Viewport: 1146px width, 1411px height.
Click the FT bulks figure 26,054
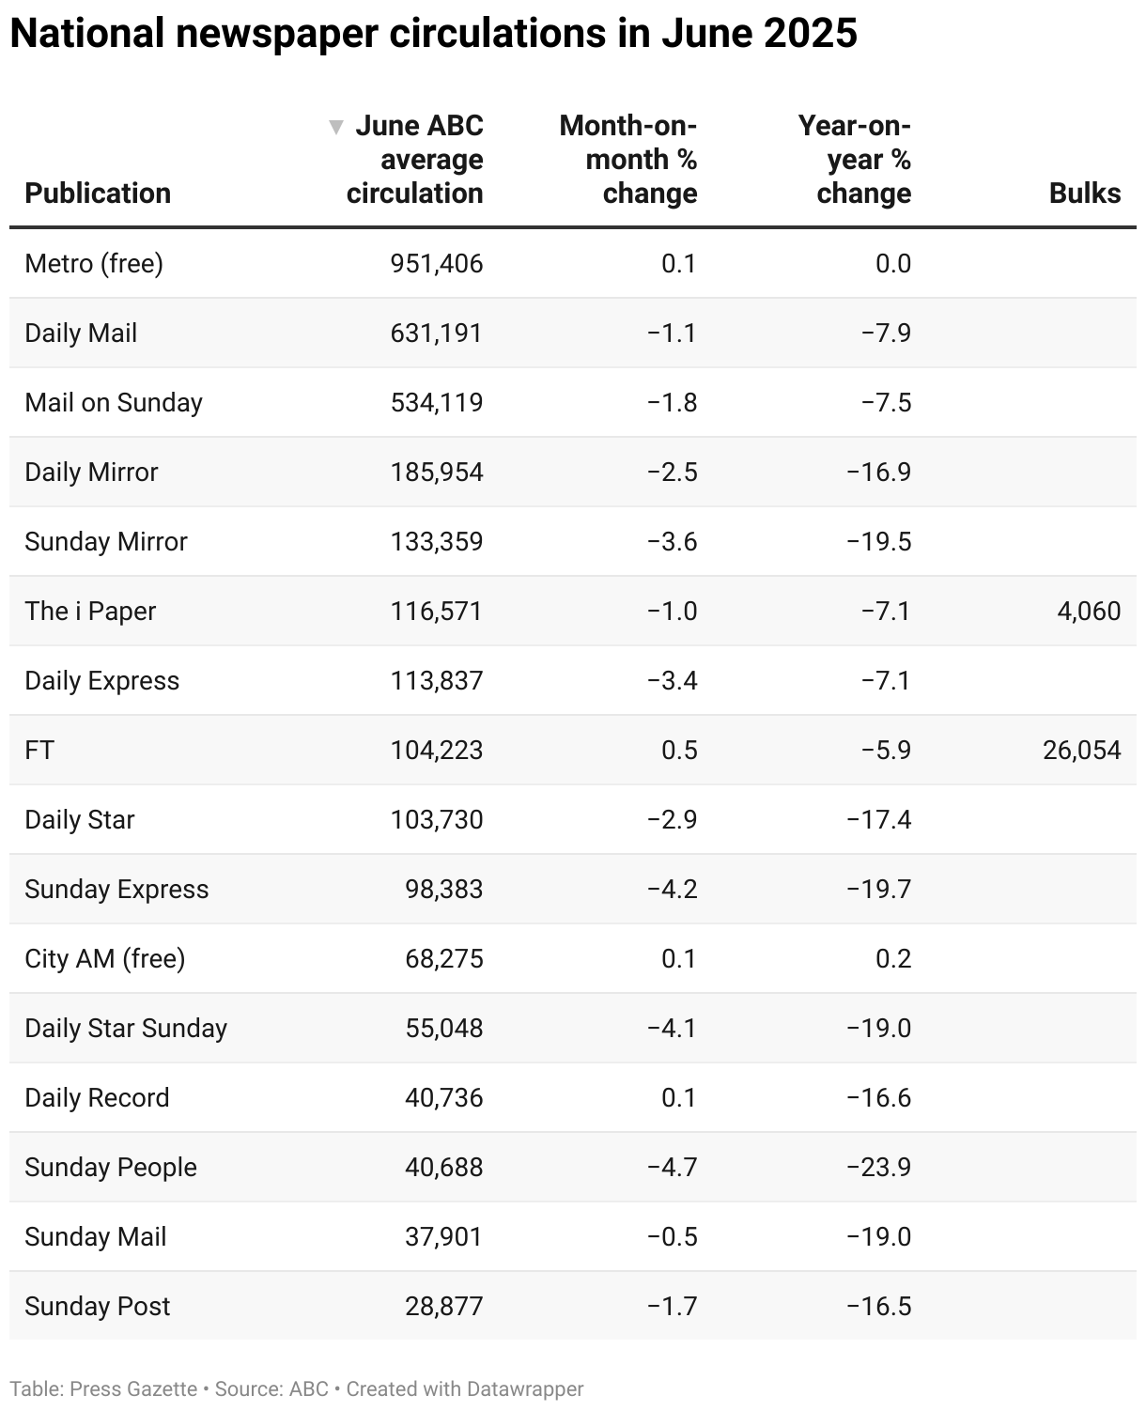click(x=1081, y=751)
